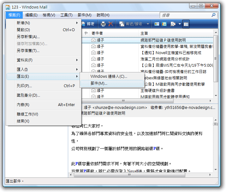
Task: Maximize the Windows Mail window
Action: pos(201,6)
